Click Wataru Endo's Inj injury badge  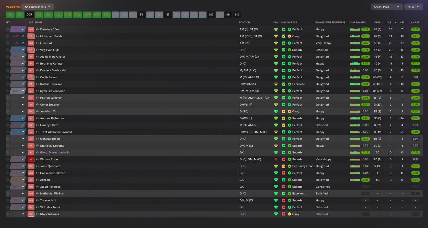coord(31,159)
